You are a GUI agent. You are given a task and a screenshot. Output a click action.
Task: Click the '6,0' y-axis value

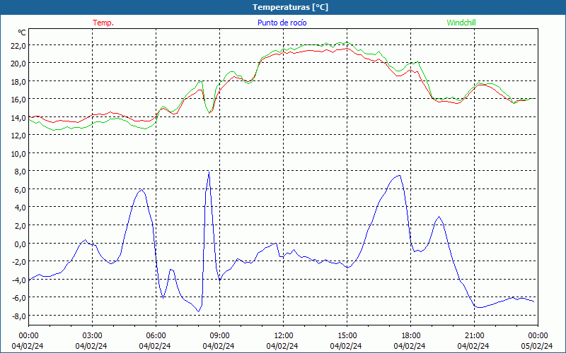pyautogui.click(x=21, y=189)
